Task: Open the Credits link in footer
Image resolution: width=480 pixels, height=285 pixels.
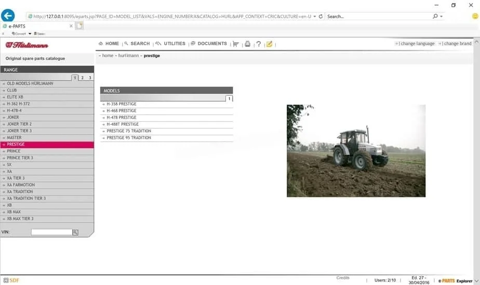Action: (x=343, y=278)
